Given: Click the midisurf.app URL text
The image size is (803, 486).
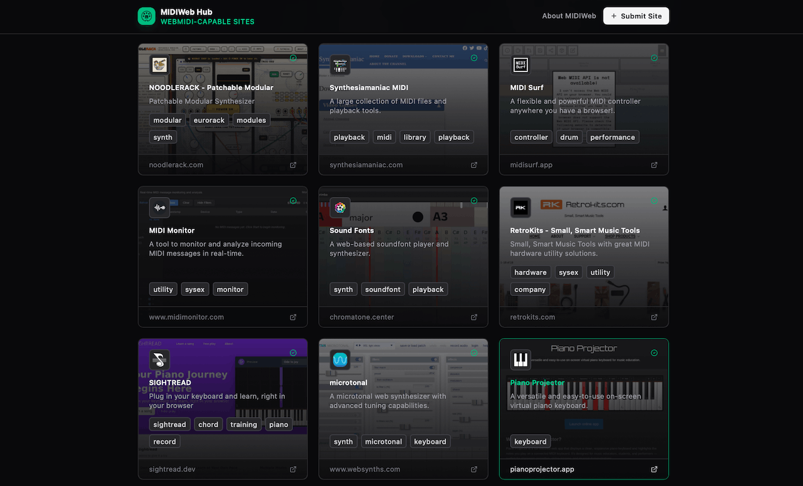Looking at the screenshot, I should [531, 165].
